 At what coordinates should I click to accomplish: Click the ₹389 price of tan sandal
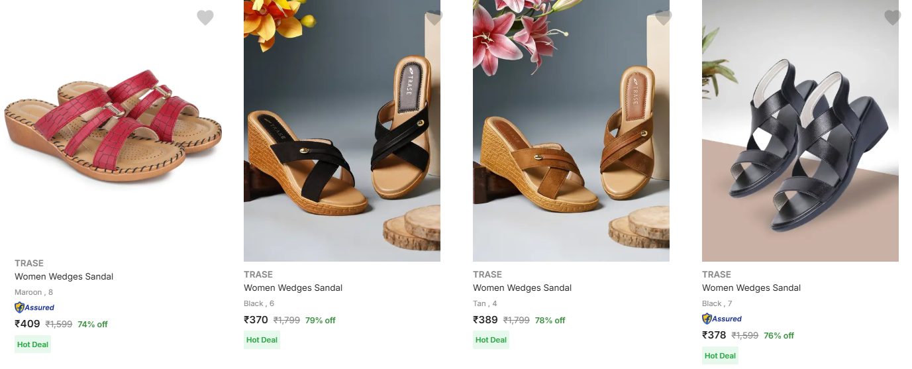tap(486, 320)
